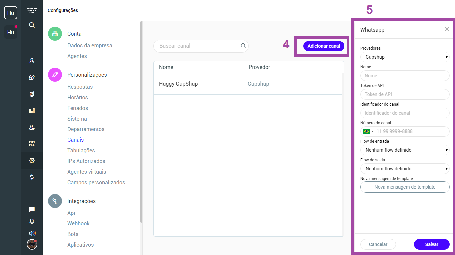Open Webhook integrations page
The height and width of the screenshot is (255, 455).
click(x=78, y=223)
